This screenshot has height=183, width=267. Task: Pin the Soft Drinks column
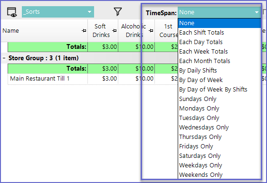[114, 31]
